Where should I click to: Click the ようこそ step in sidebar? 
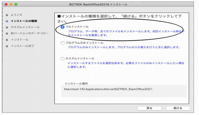pos(16,15)
